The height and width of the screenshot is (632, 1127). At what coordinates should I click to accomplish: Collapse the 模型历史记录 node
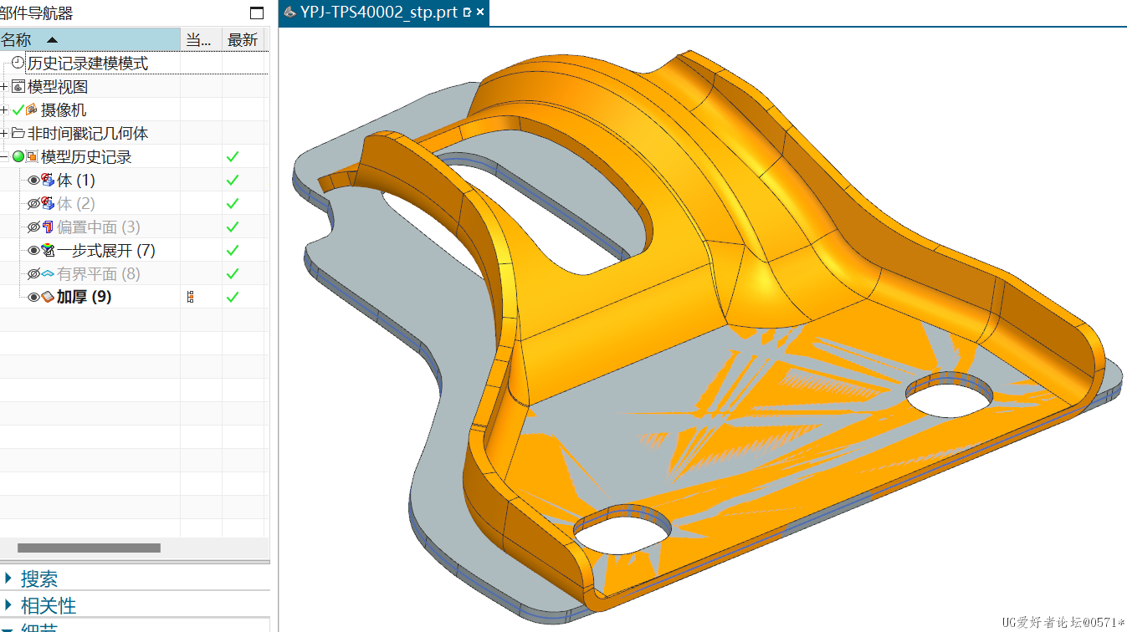coord(4,156)
